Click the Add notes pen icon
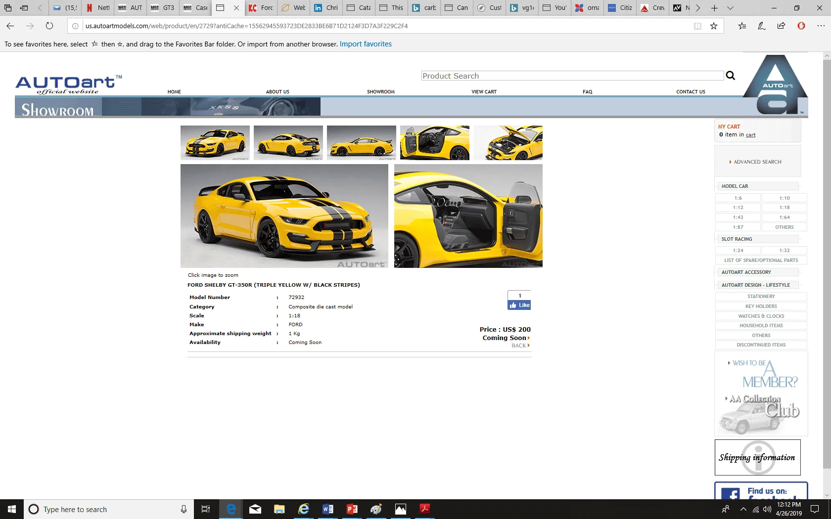Screen dimensions: 831x519 point(762,26)
